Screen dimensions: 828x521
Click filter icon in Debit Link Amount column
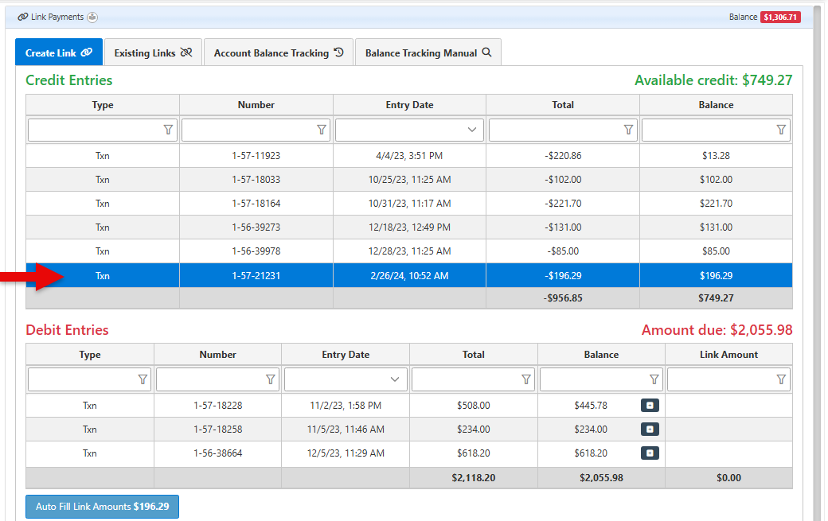pos(781,379)
